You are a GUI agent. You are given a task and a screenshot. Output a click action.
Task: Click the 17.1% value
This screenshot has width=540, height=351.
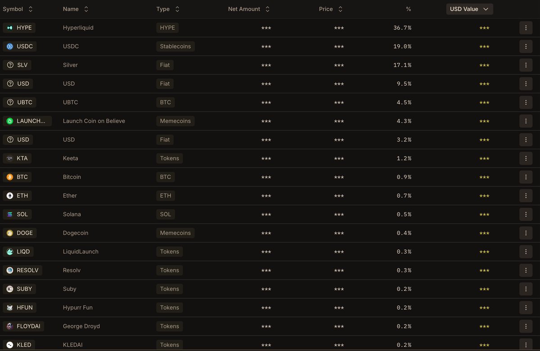click(x=402, y=65)
